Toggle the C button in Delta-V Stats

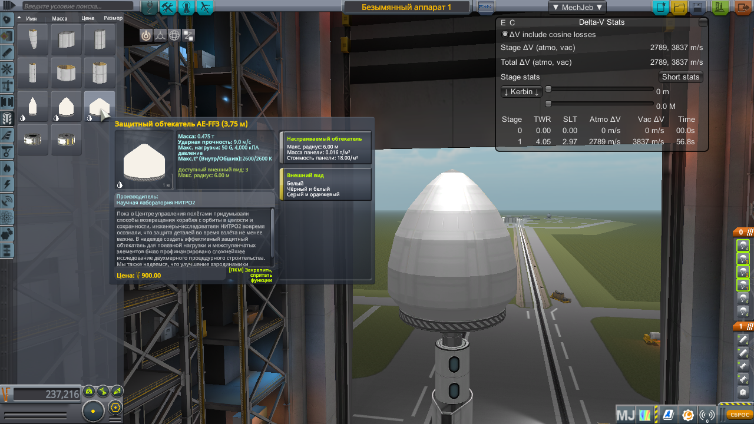click(x=512, y=22)
